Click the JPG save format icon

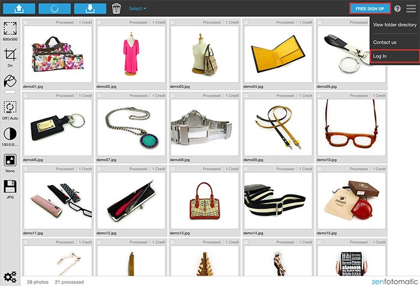pos(10,188)
